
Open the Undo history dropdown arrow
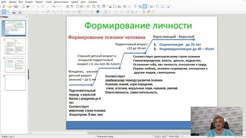click(57, 7)
